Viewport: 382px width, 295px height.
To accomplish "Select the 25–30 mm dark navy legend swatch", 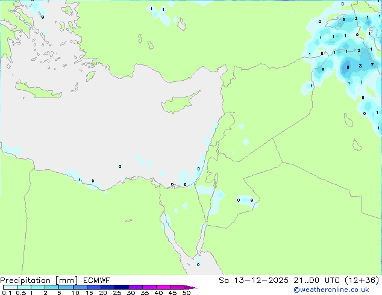I will coord(121,287).
